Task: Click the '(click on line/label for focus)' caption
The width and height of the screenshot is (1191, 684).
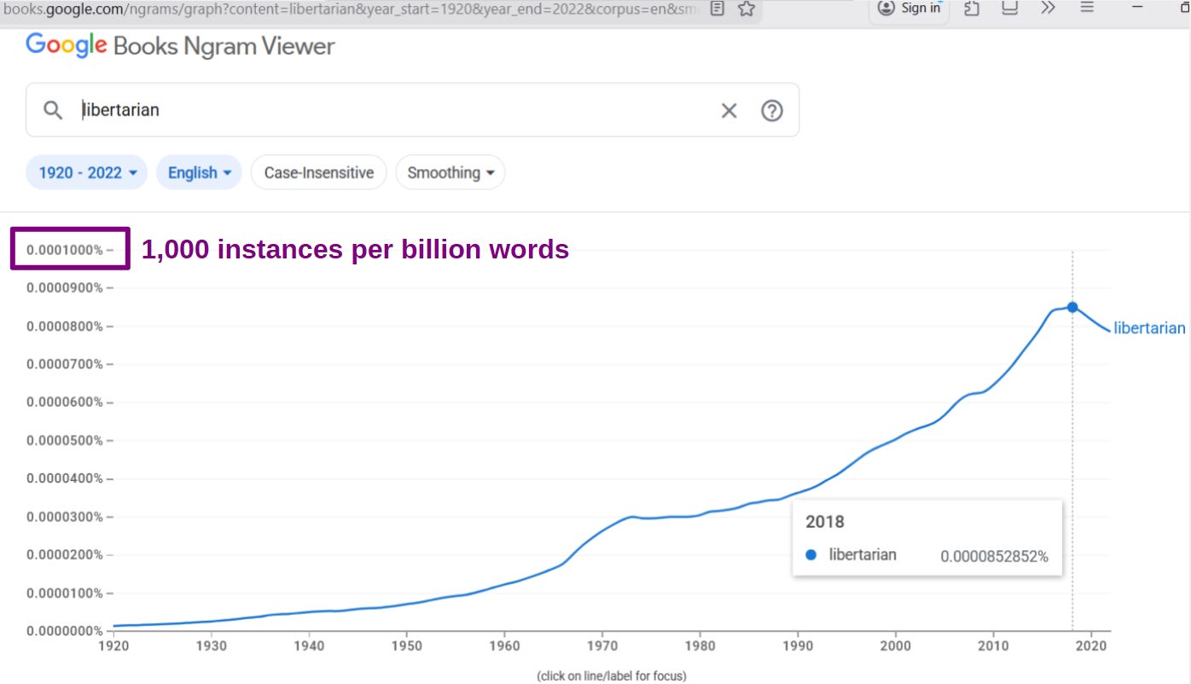Action: point(611,675)
